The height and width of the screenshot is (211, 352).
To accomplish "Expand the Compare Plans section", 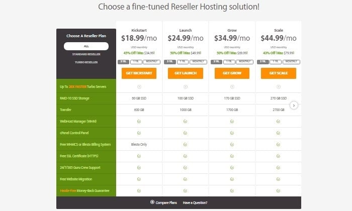I will click(x=163, y=202).
